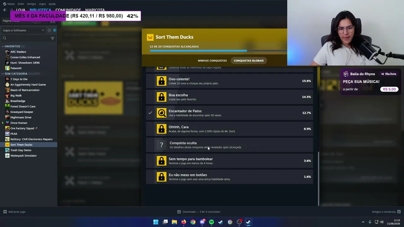The image size is (404, 227).
Task: Open the Jogos menu
Action: [42, 4]
